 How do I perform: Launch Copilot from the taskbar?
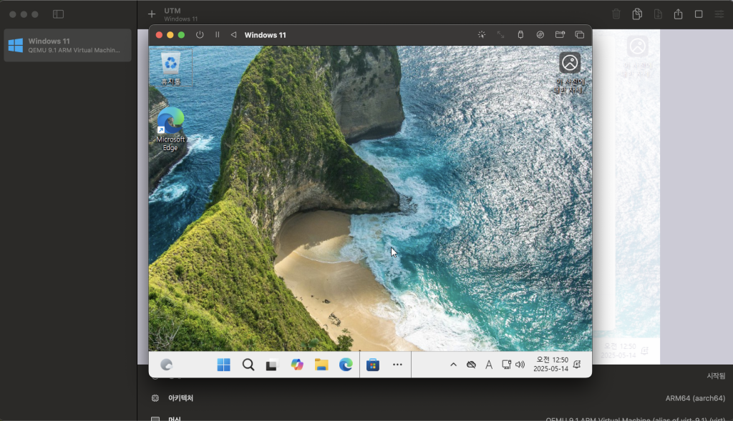[x=297, y=365]
